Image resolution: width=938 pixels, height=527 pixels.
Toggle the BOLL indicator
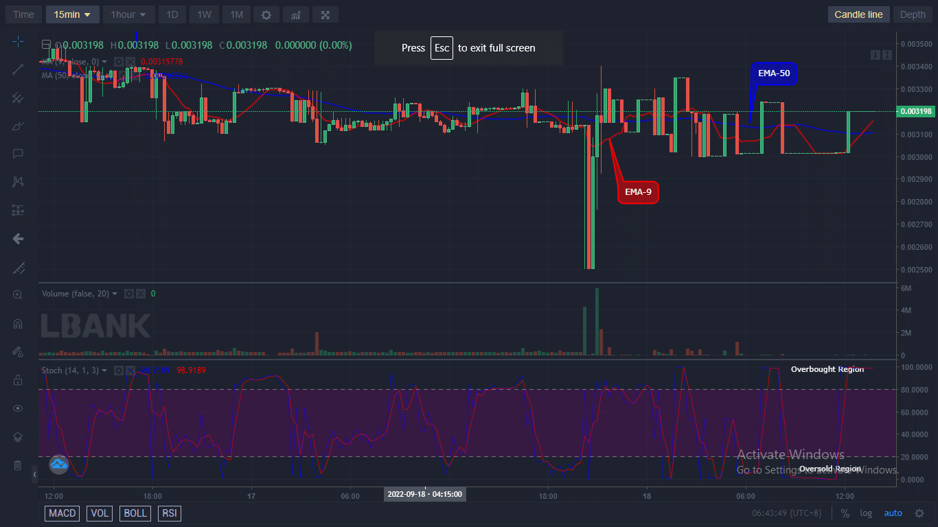pos(135,513)
